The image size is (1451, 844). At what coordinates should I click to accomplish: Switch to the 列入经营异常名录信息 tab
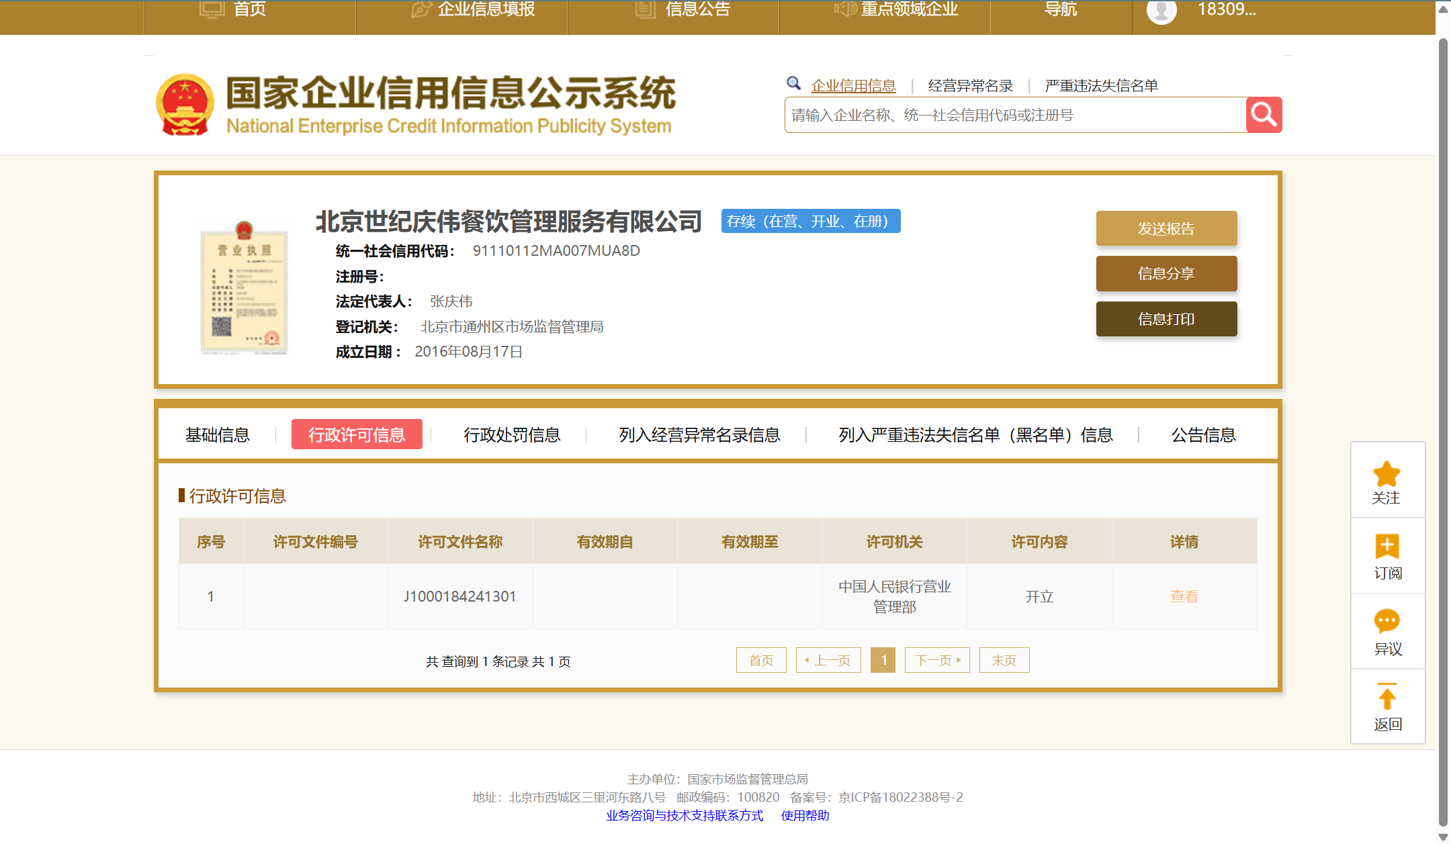coord(699,434)
